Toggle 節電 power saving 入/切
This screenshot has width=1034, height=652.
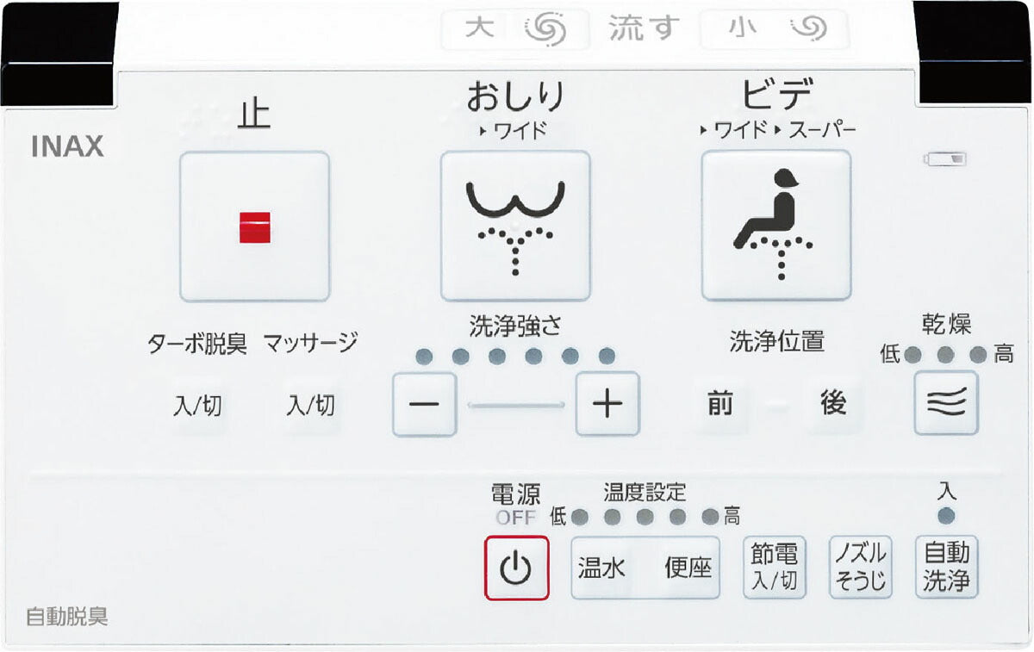774,567
